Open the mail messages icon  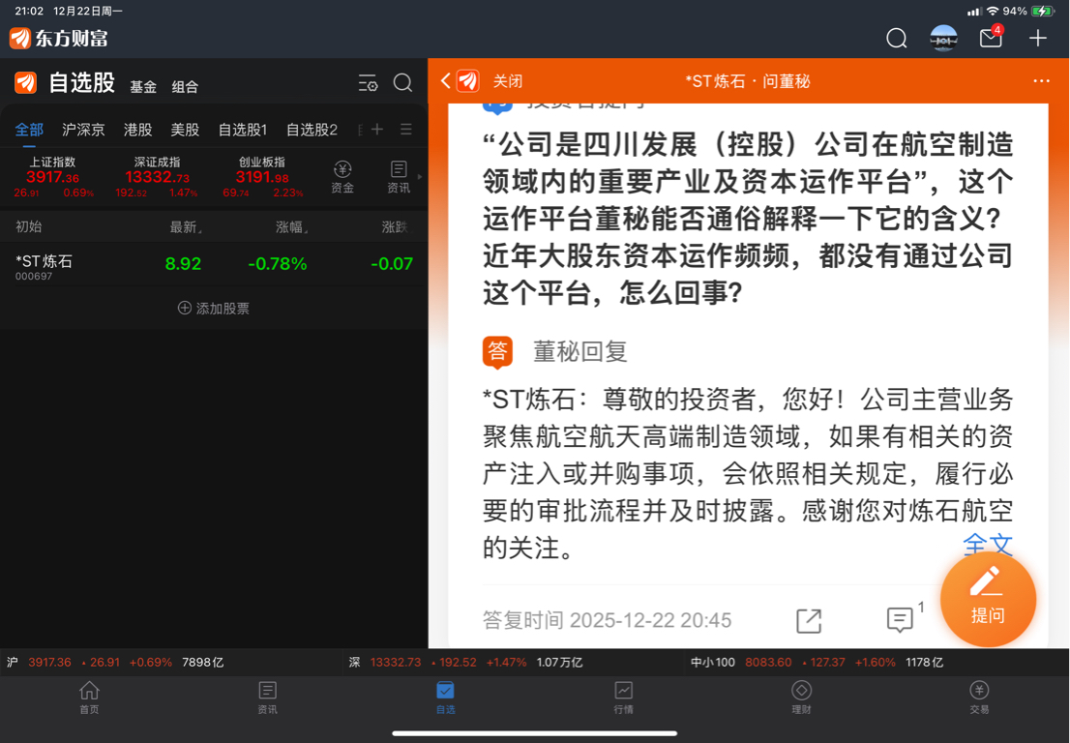pos(991,37)
